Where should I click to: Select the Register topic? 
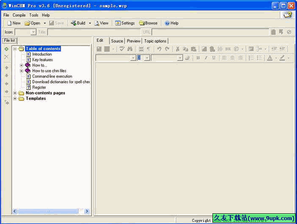point(39,87)
